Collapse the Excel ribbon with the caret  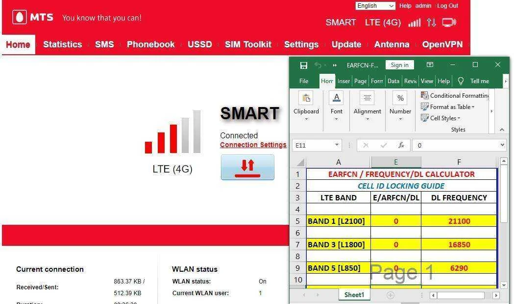pos(502,130)
